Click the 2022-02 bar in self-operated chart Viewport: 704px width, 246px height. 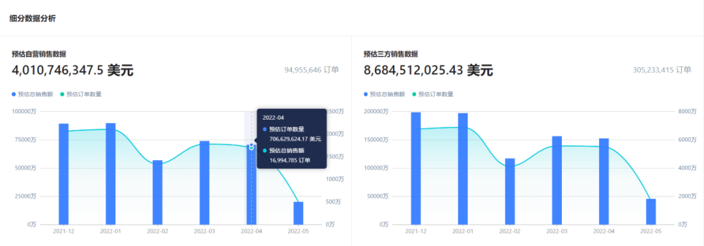click(158, 192)
